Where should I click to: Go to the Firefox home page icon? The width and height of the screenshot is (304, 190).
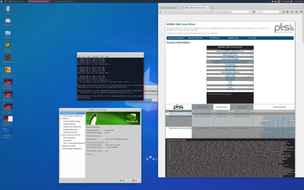pyautogui.click(x=296, y=12)
